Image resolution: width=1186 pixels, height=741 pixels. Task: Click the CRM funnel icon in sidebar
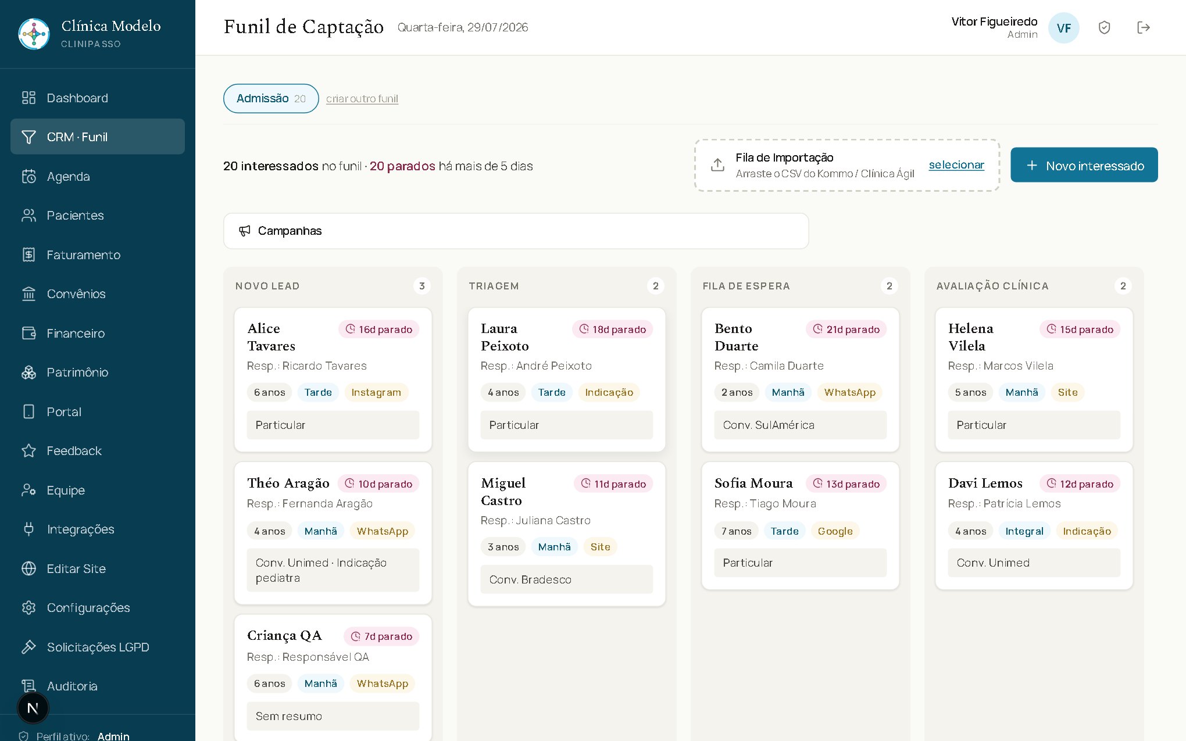click(28, 137)
